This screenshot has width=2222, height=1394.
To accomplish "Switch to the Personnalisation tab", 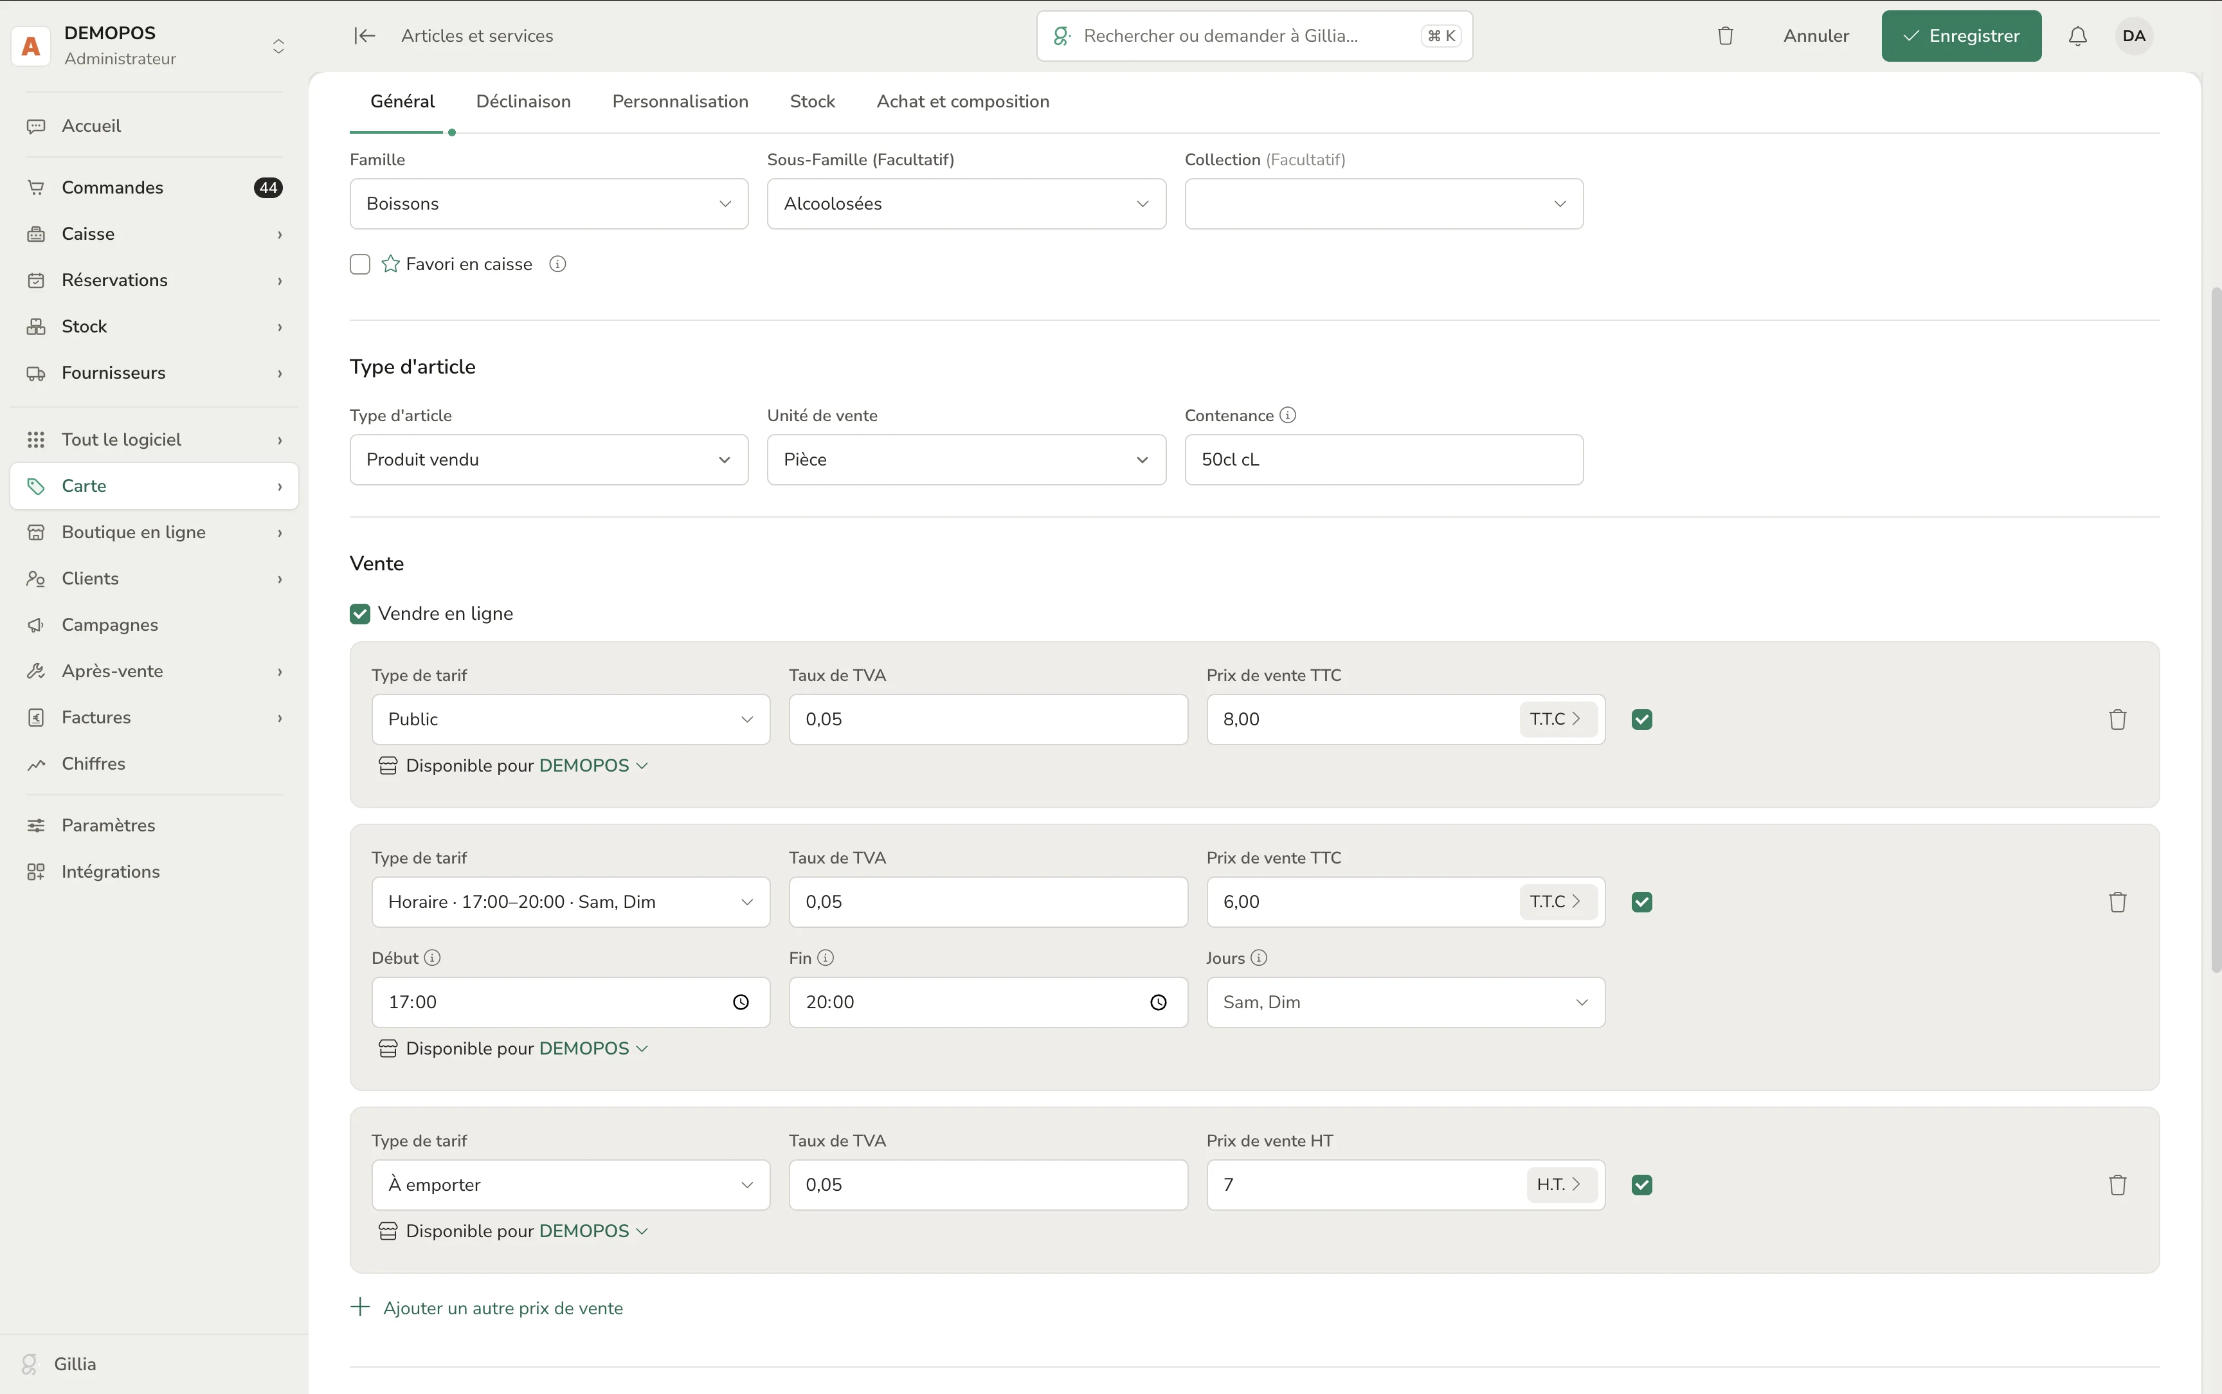I will tap(680, 102).
